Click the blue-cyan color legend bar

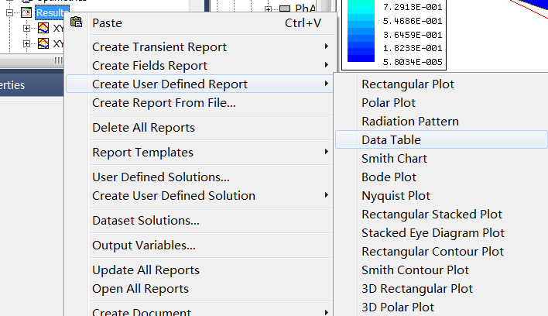(361, 31)
